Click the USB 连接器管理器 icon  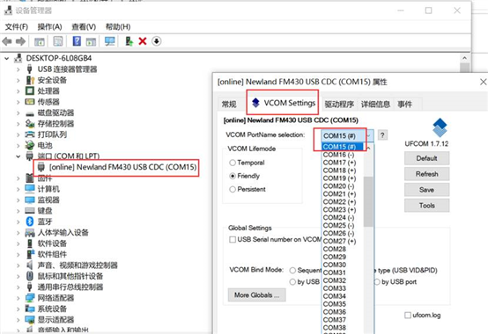(x=30, y=69)
